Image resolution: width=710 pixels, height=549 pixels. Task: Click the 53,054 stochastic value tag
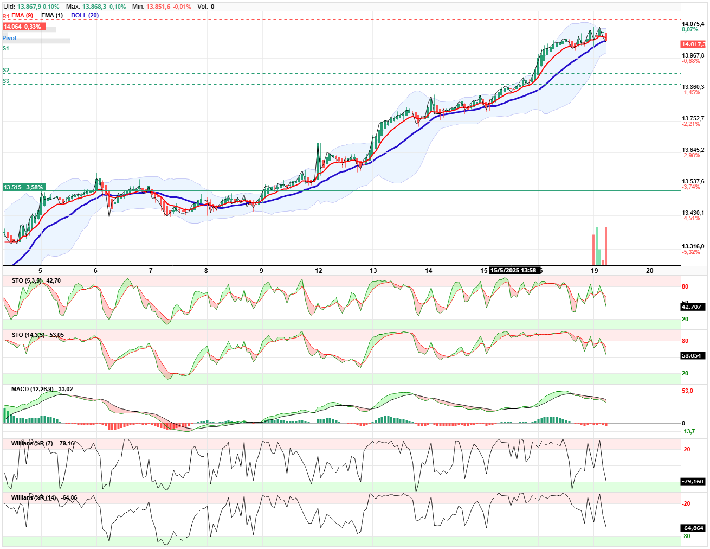(692, 356)
